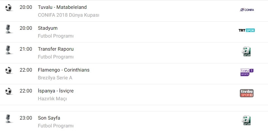The height and width of the screenshot is (131, 268).
Task: Click the Brezilya Serie A league label
Action: coord(55,78)
